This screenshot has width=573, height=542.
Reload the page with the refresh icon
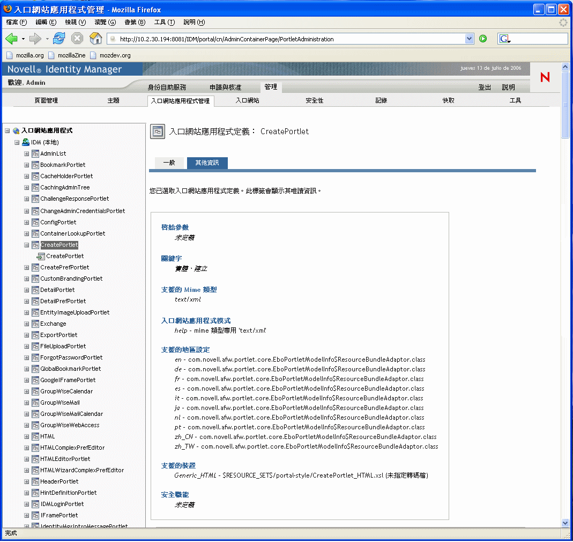click(59, 38)
